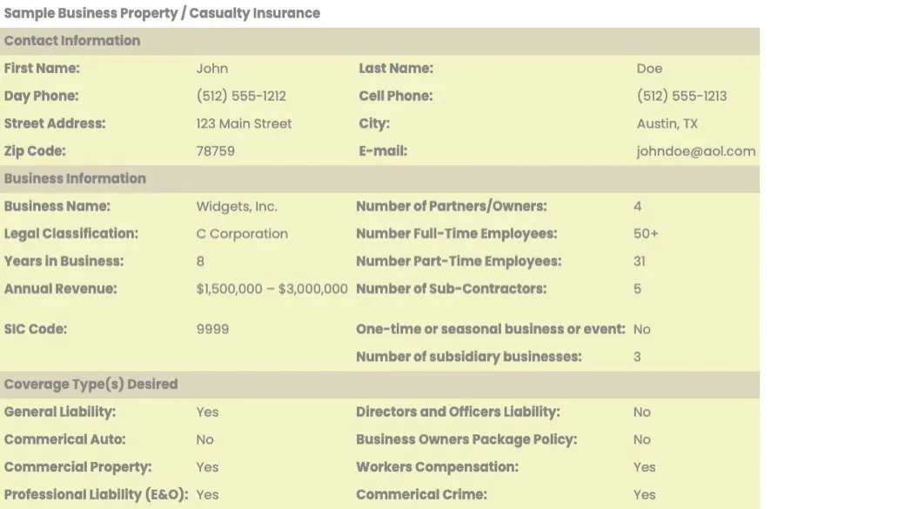Click the 'Day Phone:' label
Image resolution: width=905 pixels, height=509 pixels.
click(41, 96)
